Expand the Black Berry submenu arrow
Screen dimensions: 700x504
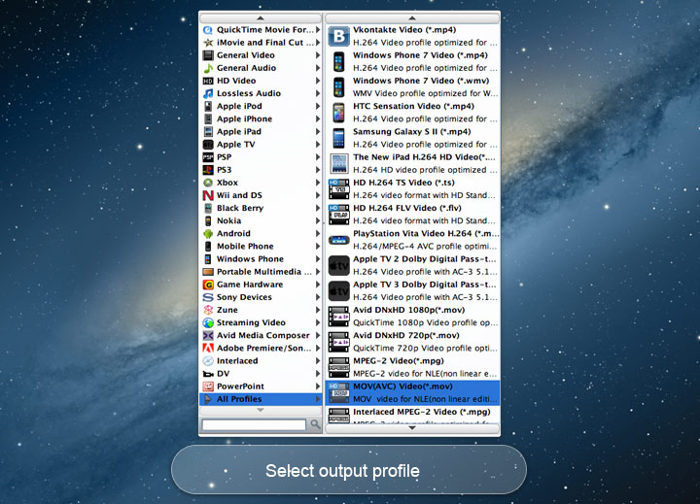coord(317,208)
